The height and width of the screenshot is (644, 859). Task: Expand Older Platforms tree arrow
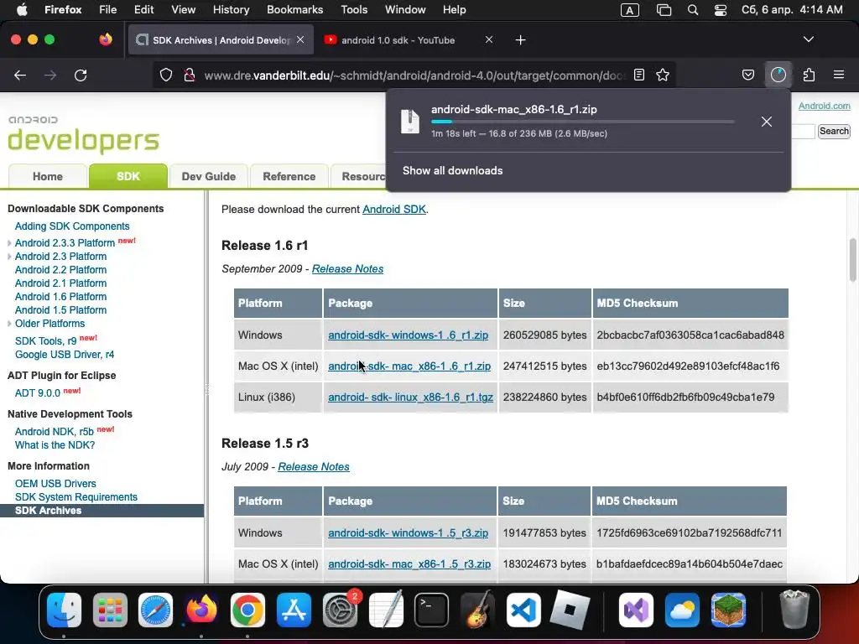click(9, 324)
